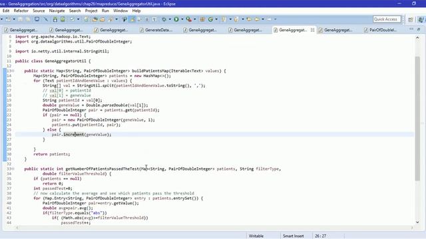
Task: Click the Debug bug icon
Action: [x=164, y=19]
